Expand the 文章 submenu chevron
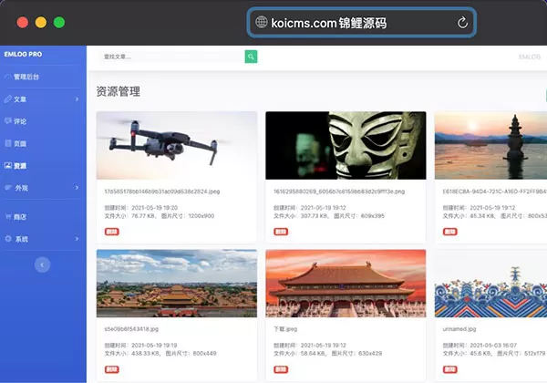Image resolution: width=547 pixels, height=383 pixels. [77, 99]
